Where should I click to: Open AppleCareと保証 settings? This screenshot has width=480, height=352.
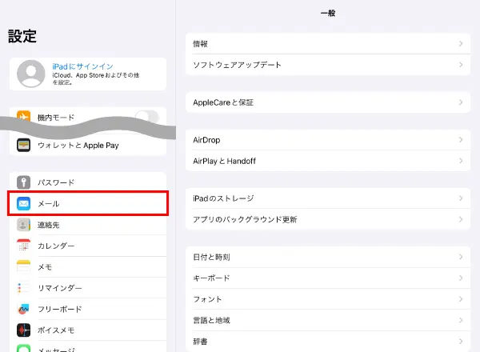pos(328,102)
